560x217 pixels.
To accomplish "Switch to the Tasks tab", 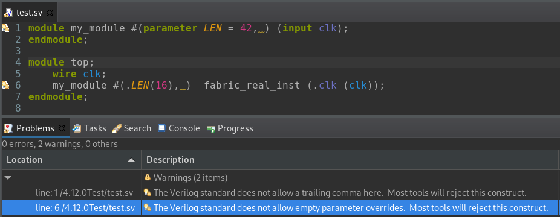I will 90,128.
